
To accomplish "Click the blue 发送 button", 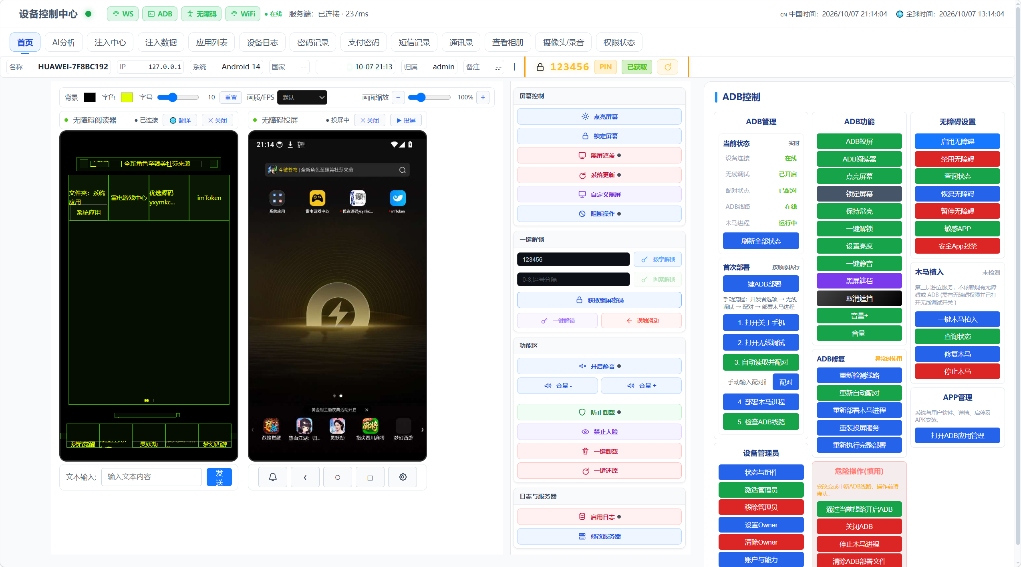I will pyautogui.click(x=219, y=477).
